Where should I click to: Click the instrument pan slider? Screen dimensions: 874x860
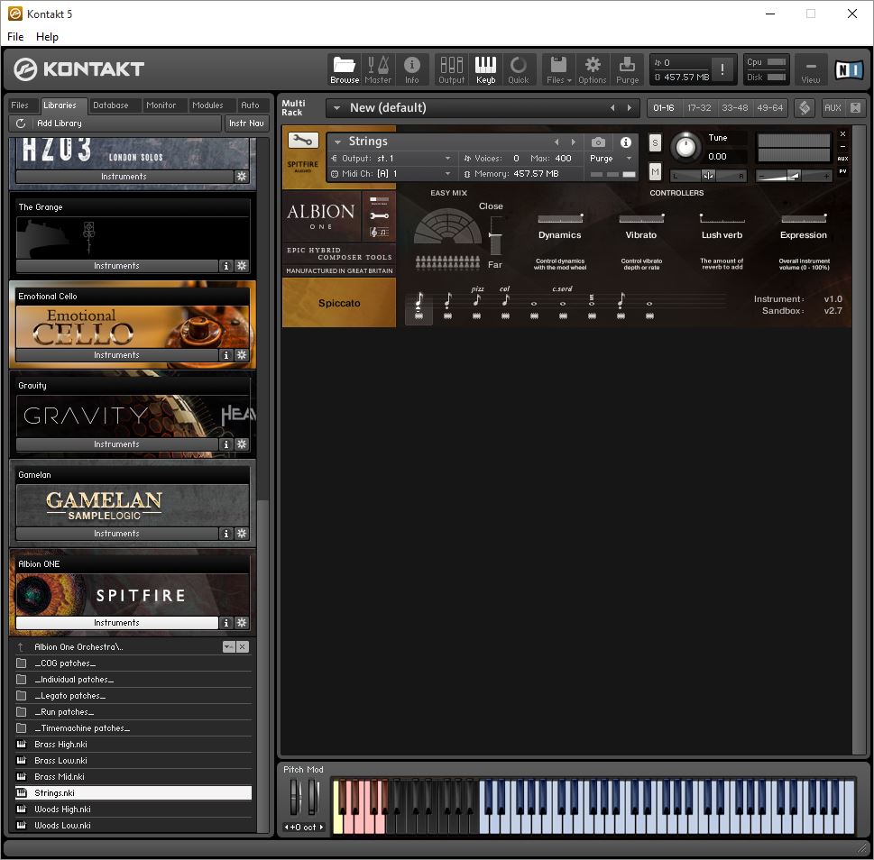click(708, 176)
